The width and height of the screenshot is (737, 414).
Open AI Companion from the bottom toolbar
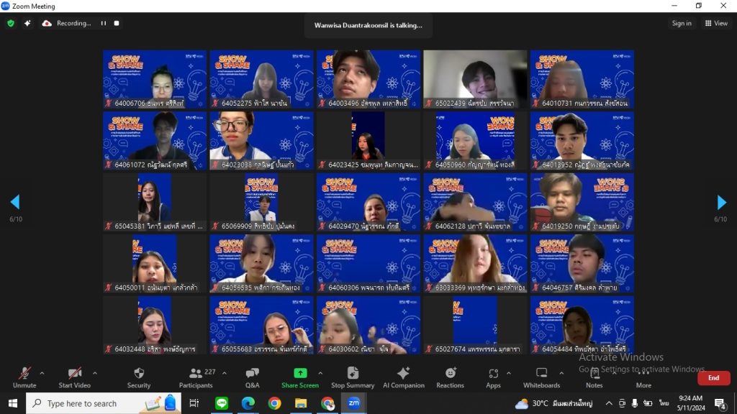pyautogui.click(x=403, y=378)
